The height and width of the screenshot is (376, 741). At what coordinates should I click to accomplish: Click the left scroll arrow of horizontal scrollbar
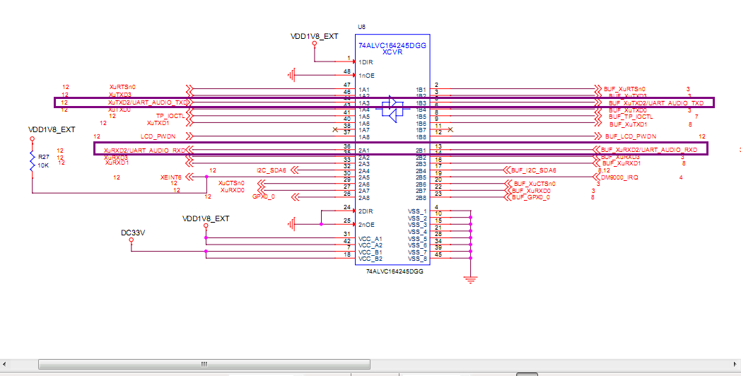click(4, 364)
